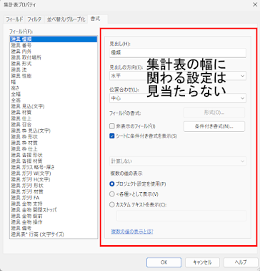Select 建具 ガラリ H(文字) entry
Viewport: 260px width, 271px height.
click(x=54, y=179)
